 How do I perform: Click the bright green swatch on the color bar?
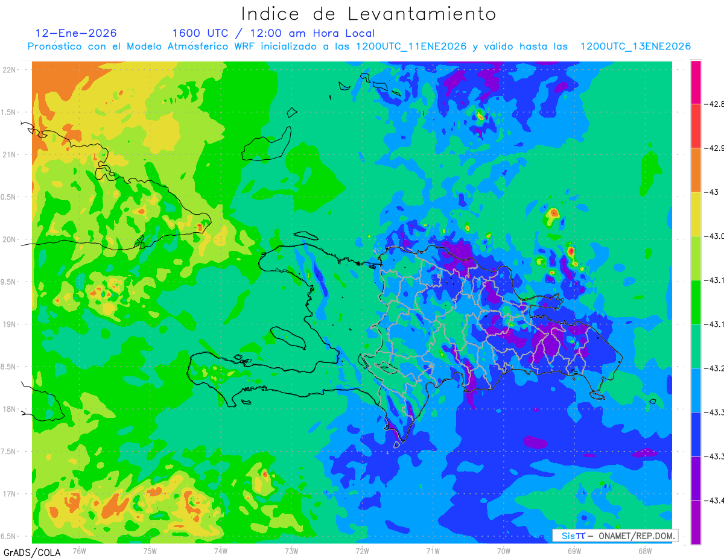click(x=696, y=302)
